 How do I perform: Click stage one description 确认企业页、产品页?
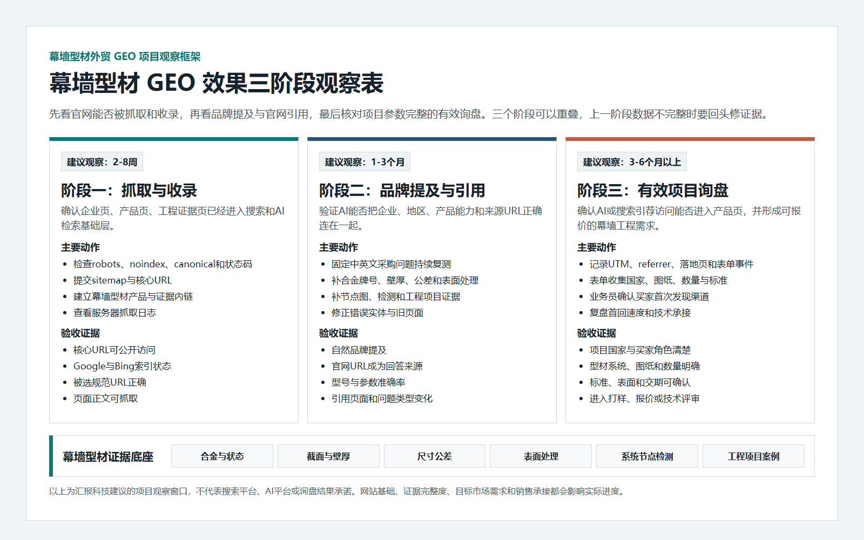click(x=173, y=218)
